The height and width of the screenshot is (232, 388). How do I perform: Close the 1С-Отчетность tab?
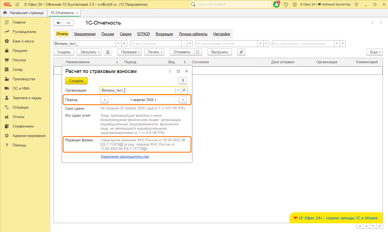click(x=77, y=13)
